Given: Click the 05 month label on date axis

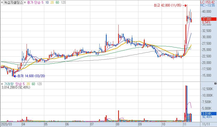Looking at the screenshot, I should point(46,124).
